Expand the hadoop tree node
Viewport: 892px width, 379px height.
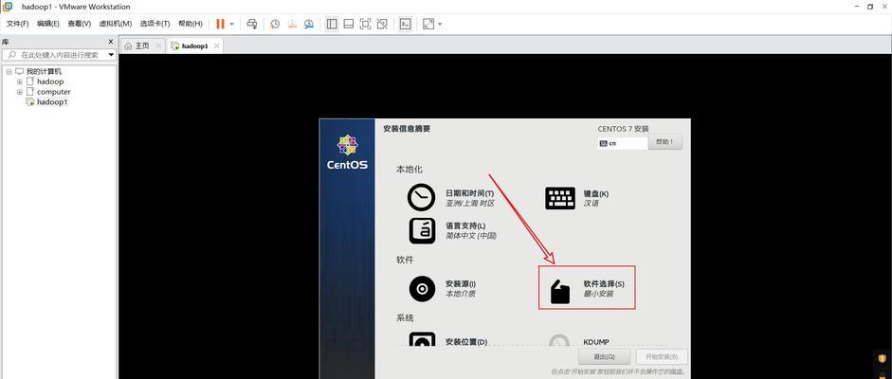pyautogui.click(x=19, y=81)
